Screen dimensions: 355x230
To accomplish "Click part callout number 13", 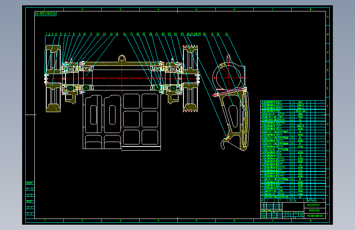I will point(104,34).
